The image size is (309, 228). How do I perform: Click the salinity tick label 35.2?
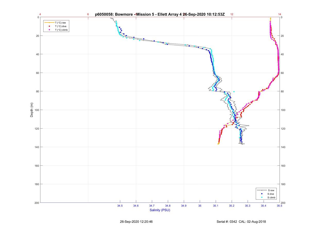pos(232,206)
